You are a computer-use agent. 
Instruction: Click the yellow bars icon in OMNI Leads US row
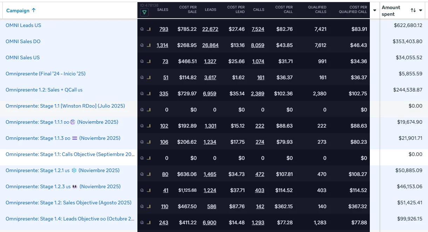point(149,29)
